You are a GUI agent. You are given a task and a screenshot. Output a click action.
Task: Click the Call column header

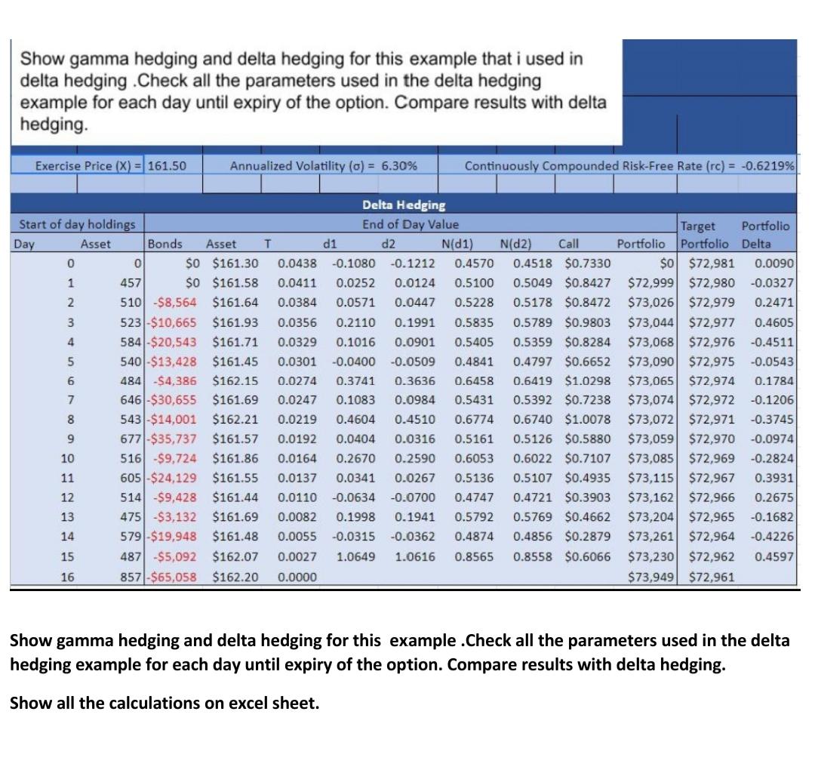[x=568, y=243]
